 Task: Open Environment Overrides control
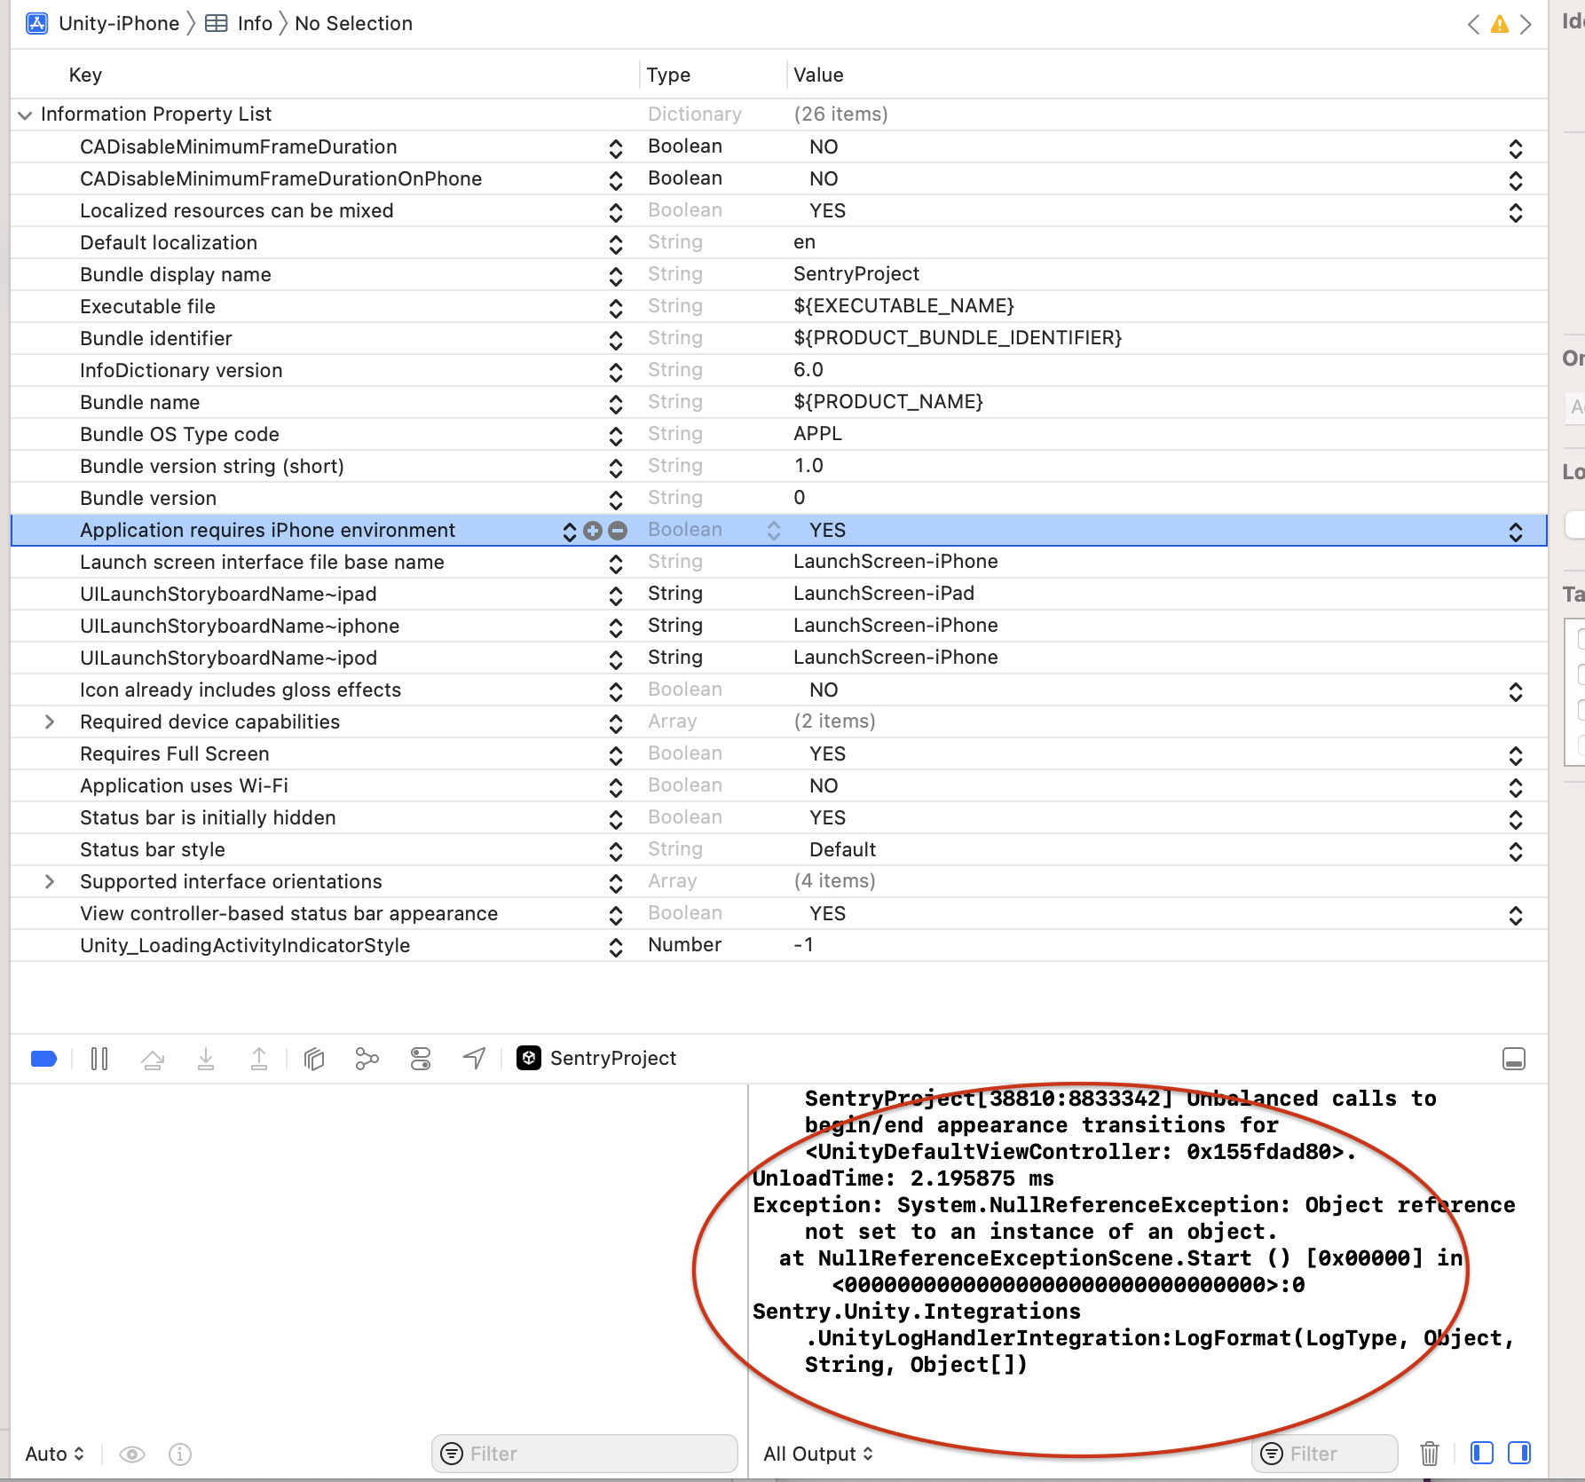pos(421,1059)
